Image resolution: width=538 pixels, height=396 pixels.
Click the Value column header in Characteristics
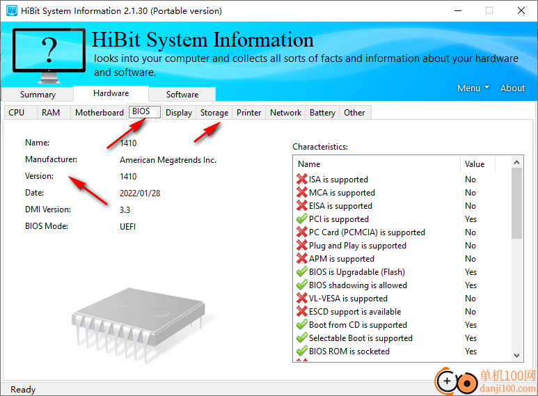477,164
